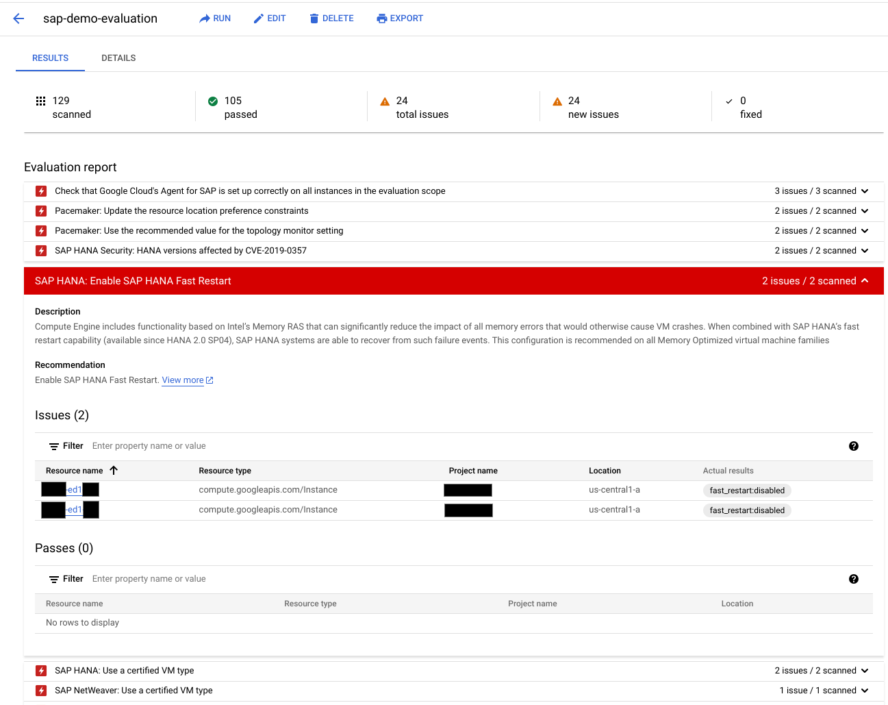Viewport: 888px width, 705px height.
Task: Click compute.googleapis.com/Instance in first issue row
Action: tap(268, 490)
